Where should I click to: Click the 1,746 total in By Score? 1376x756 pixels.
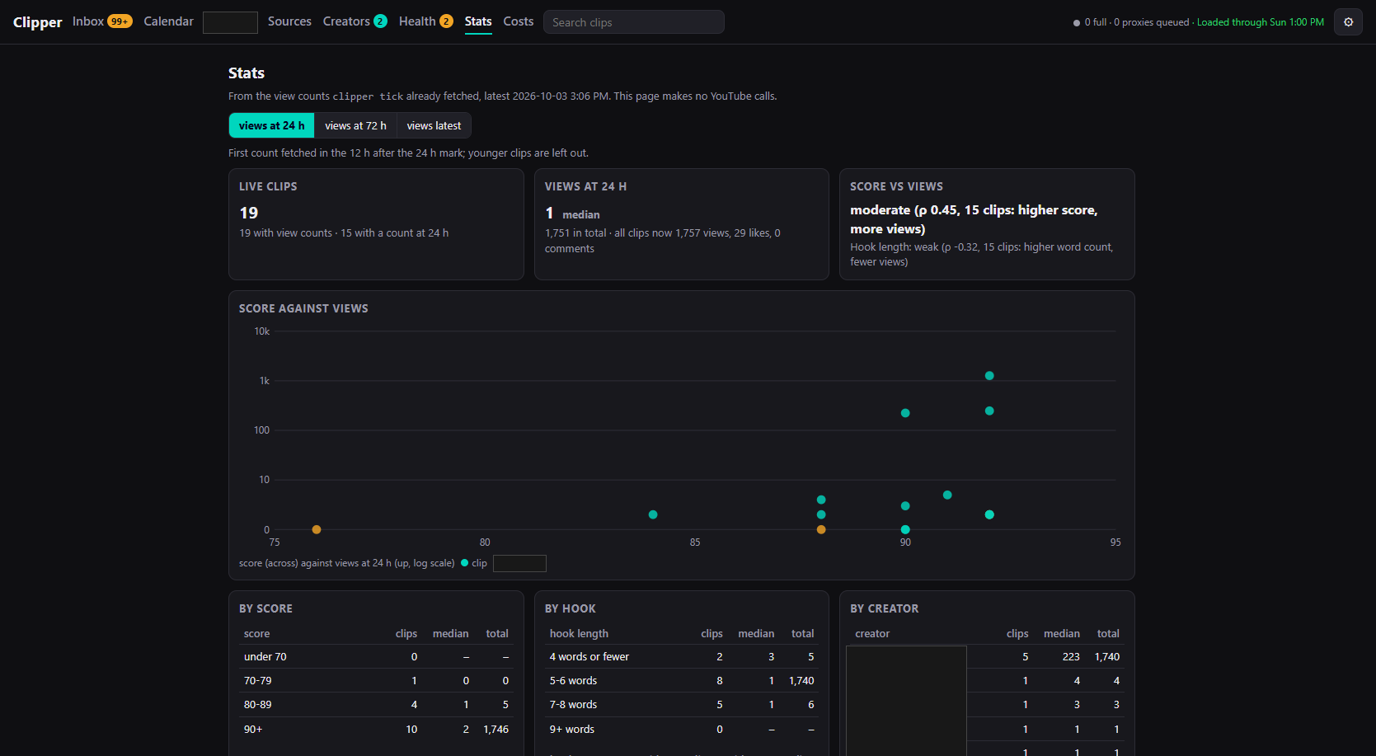pyautogui.click(x=495, y=730)
